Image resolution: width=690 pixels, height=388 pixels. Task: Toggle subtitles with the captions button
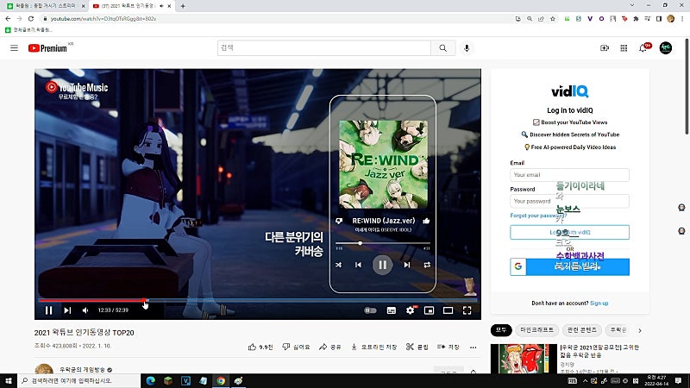[x=392, y=310]
